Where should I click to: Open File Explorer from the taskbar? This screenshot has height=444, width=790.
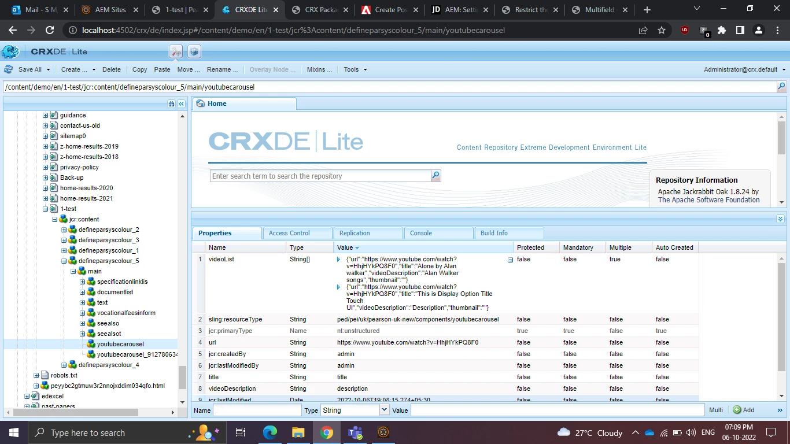click(298, 432)
